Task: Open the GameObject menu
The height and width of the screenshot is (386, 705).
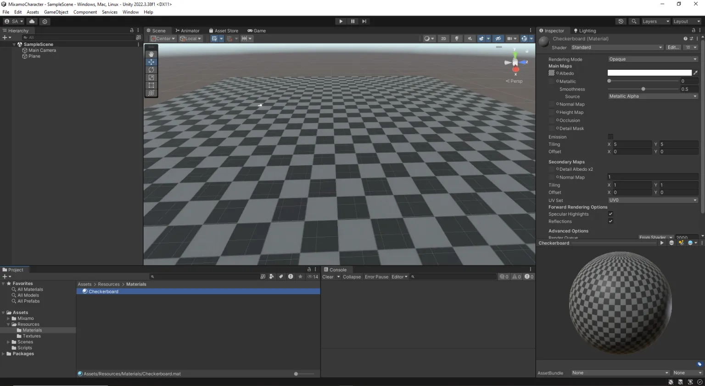Action: click(56, 12)
